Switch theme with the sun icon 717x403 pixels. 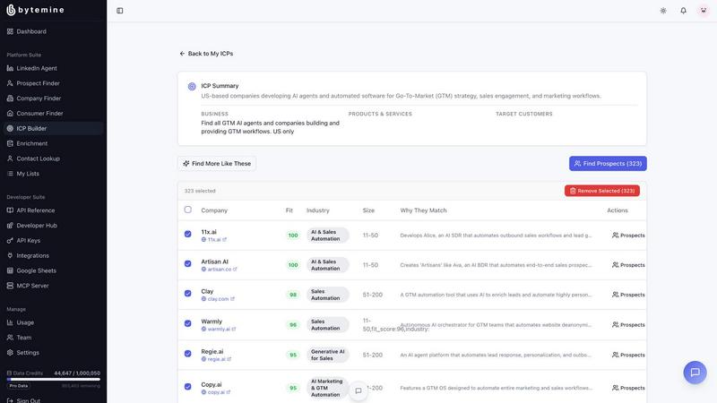click(x=662, y=11)
